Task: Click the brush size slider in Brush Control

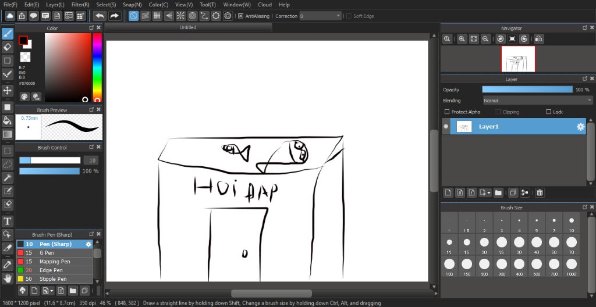Action: pyautogui.click(x=50, y=160)
